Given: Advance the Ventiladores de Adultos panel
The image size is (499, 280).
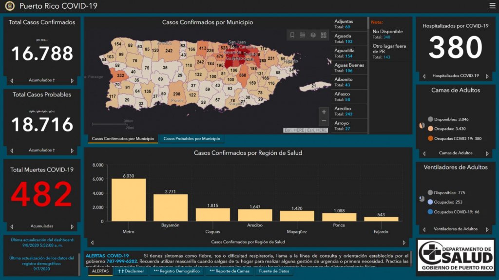Looking at the screenshot, I should coord(487,229).
